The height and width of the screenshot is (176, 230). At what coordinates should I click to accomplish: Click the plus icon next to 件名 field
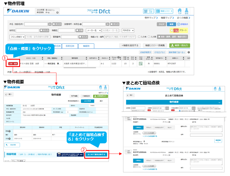point(50,24)
